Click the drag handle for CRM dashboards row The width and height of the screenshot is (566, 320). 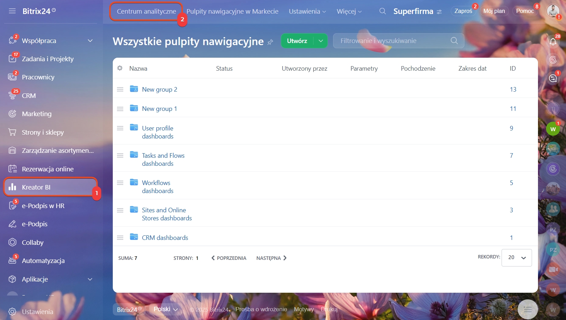click(120, 238)
